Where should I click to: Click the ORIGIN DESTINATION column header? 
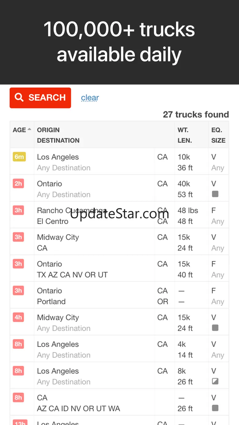pos(58,135)
